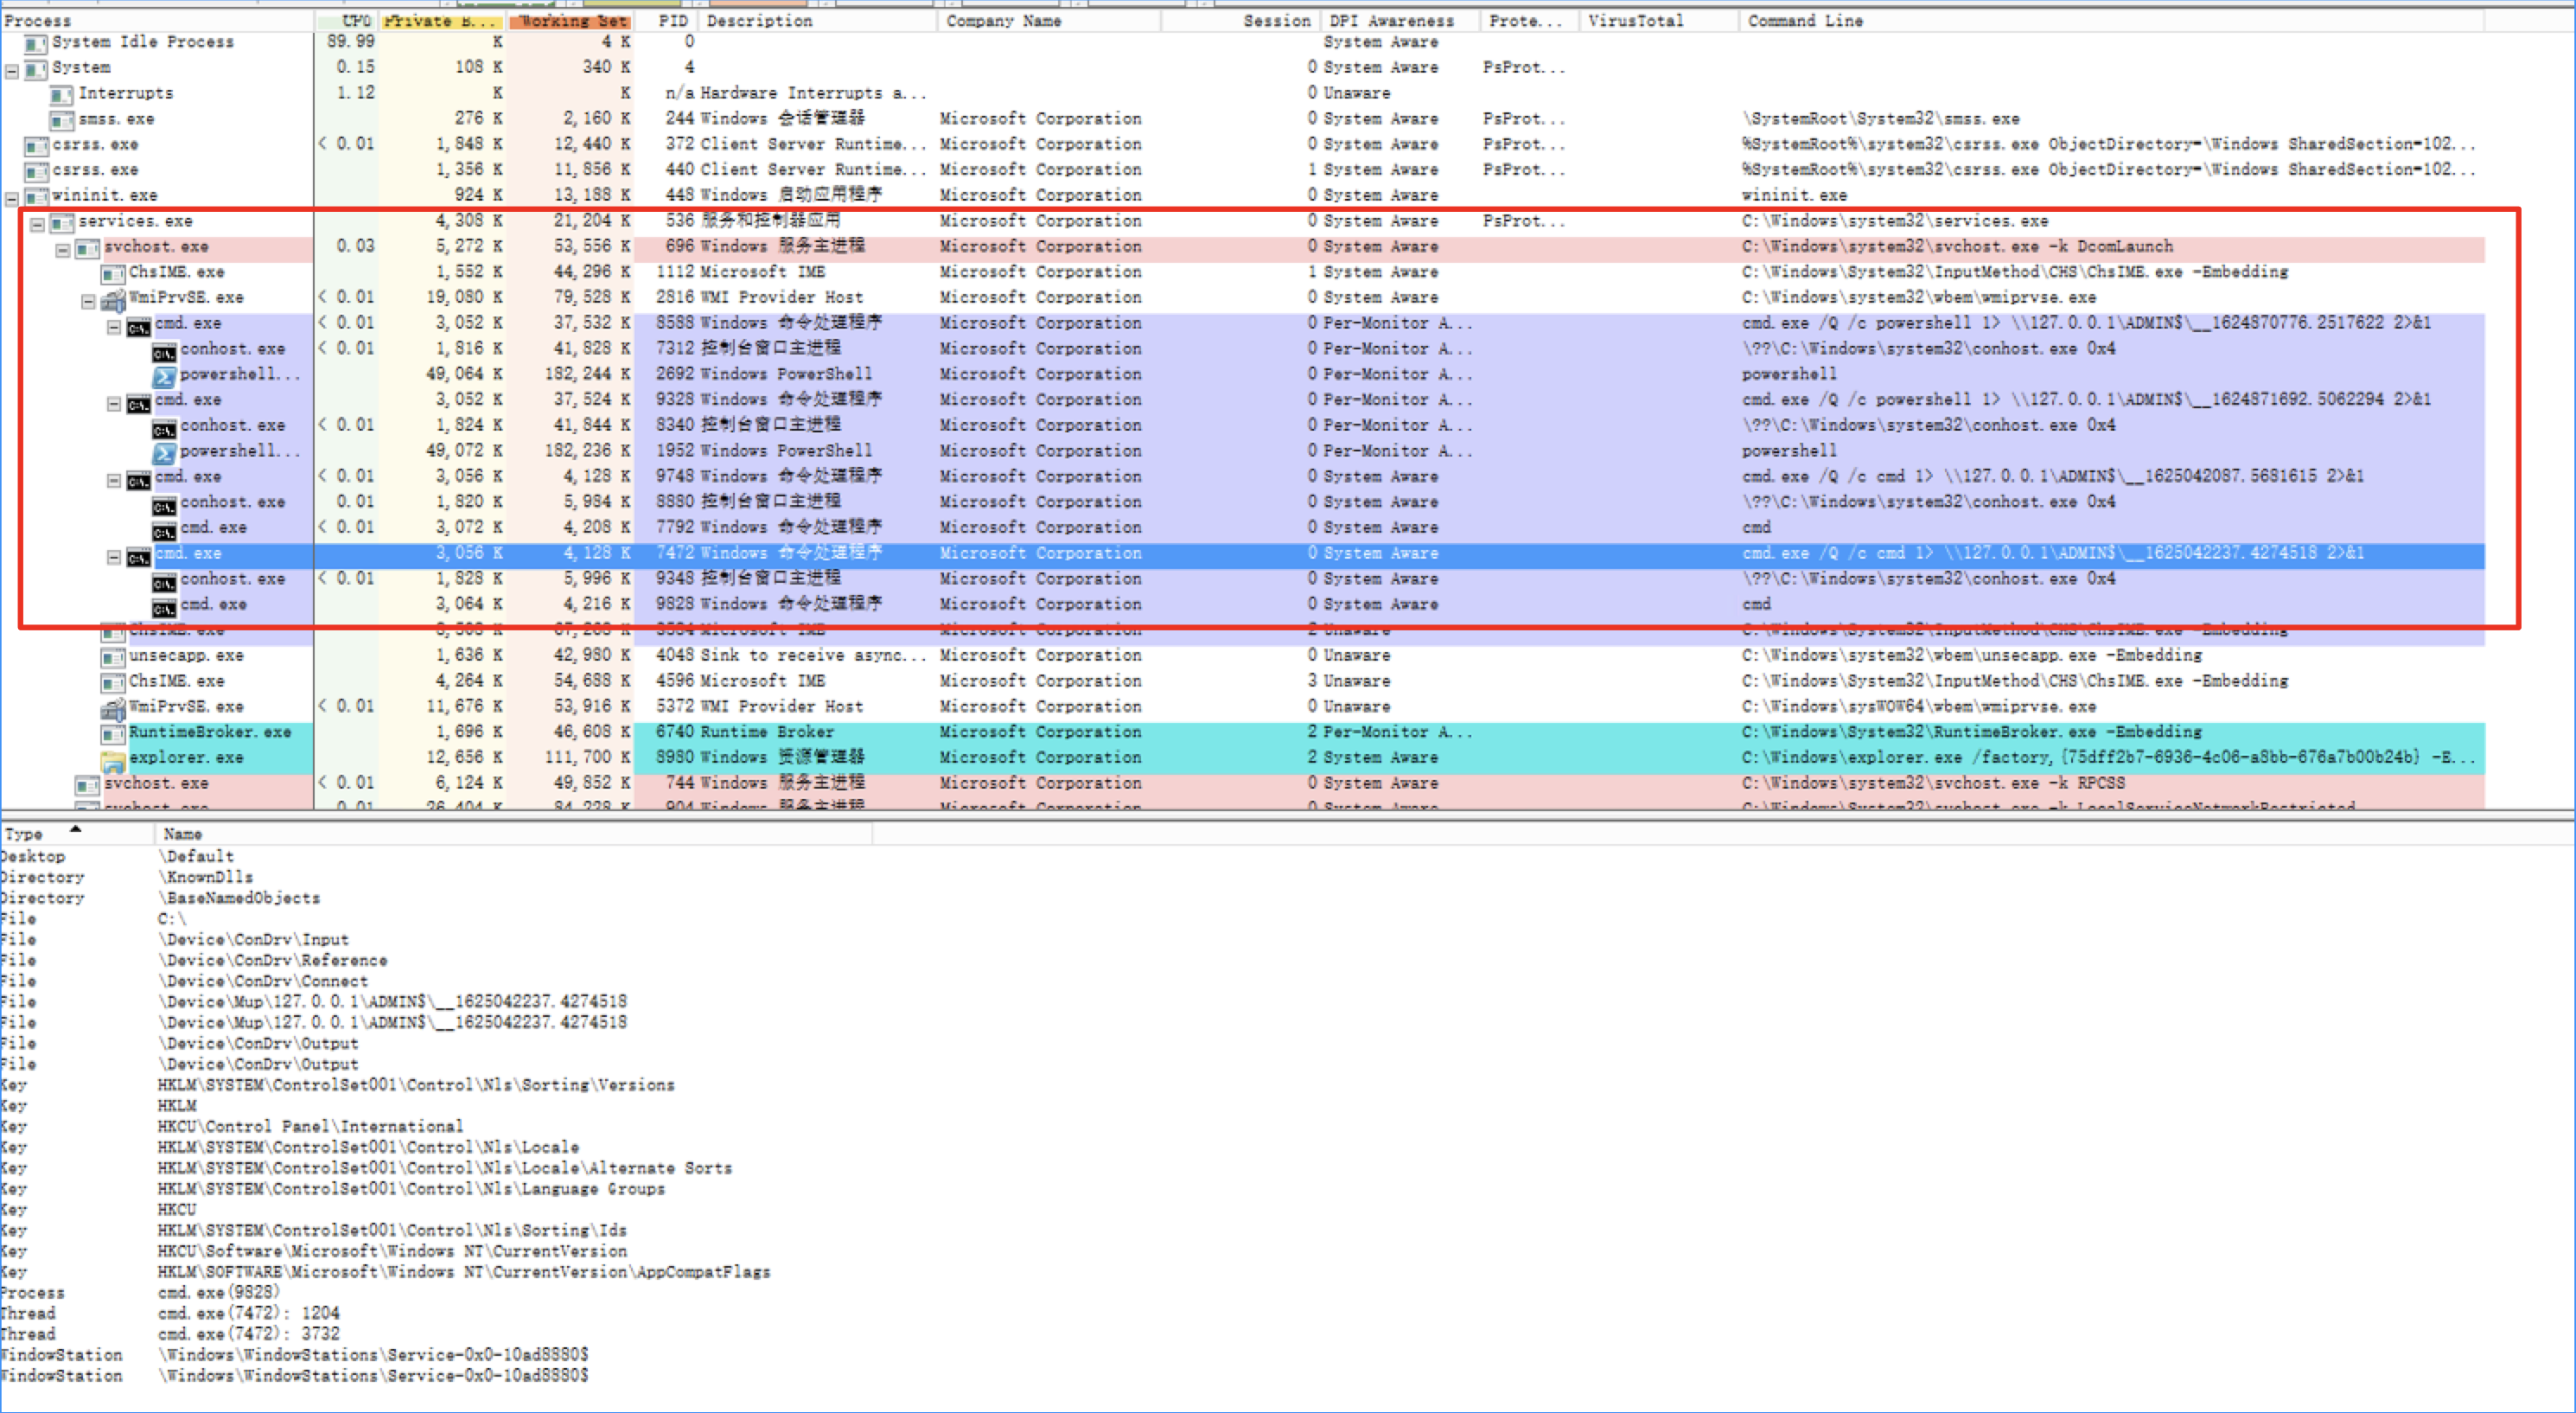Click the smss.exe process icon
Image resolution: width=2576 pixels, height=1413 pixels.
click(x=62, y=120)
